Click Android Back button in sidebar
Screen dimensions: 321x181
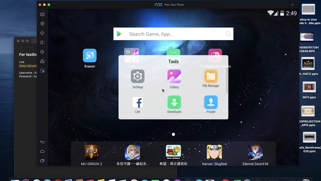[42, 142]
